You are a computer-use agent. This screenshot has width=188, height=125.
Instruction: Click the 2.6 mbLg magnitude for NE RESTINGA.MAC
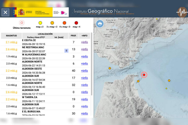(12, 49)
